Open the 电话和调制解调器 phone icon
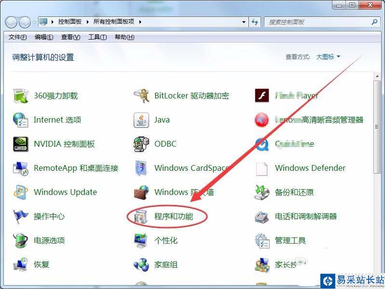The height and width of the screenshot is (289, 385). 262,217
